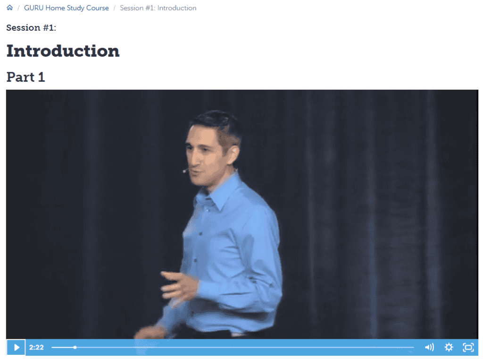
Task: Select the Session #1: Introduction breadcrumb
Action: 158,8
